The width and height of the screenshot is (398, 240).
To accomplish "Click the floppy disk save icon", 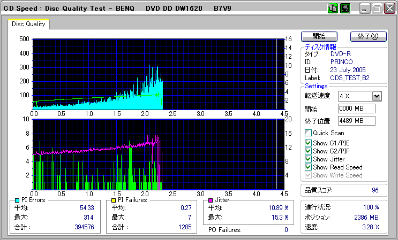I will [x=345, y=9].
